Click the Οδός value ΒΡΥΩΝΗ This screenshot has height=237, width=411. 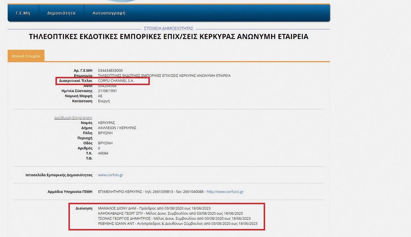pos(105,143)
